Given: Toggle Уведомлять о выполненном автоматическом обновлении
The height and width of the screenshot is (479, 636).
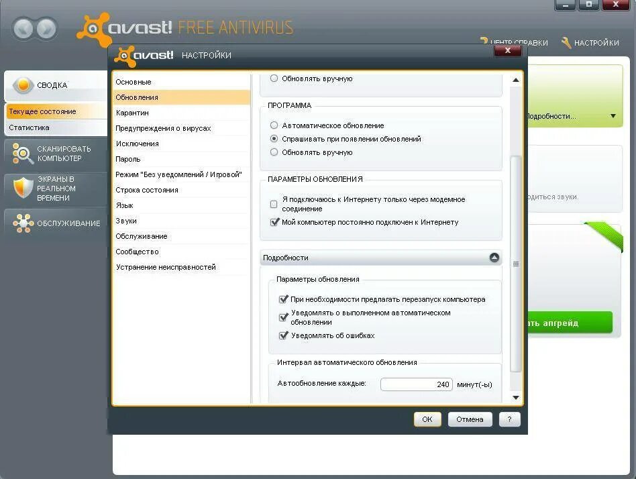Looking at the screenshot, I should point(284,317).
